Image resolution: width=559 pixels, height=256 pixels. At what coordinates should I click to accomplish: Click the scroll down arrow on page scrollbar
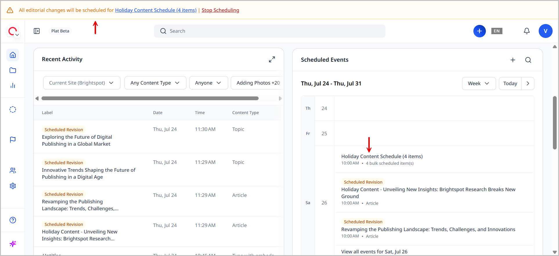pos(555,252)
